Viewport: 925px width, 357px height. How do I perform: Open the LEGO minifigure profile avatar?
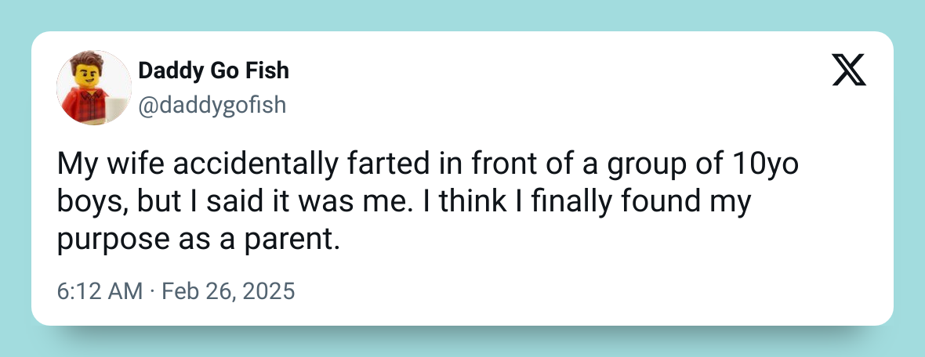[x=94, y=88]
